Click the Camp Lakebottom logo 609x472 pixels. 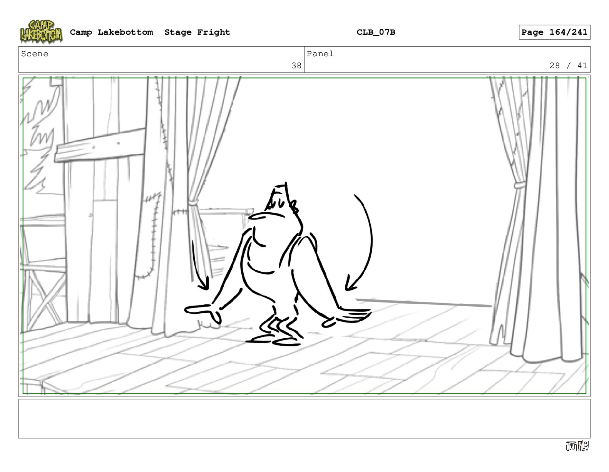pos(41,32)
